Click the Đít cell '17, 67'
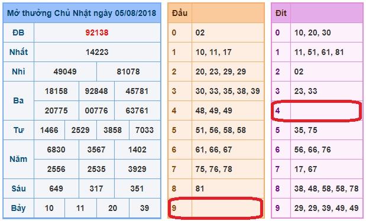The image size is (366, 221). click(x=306, y=169)
